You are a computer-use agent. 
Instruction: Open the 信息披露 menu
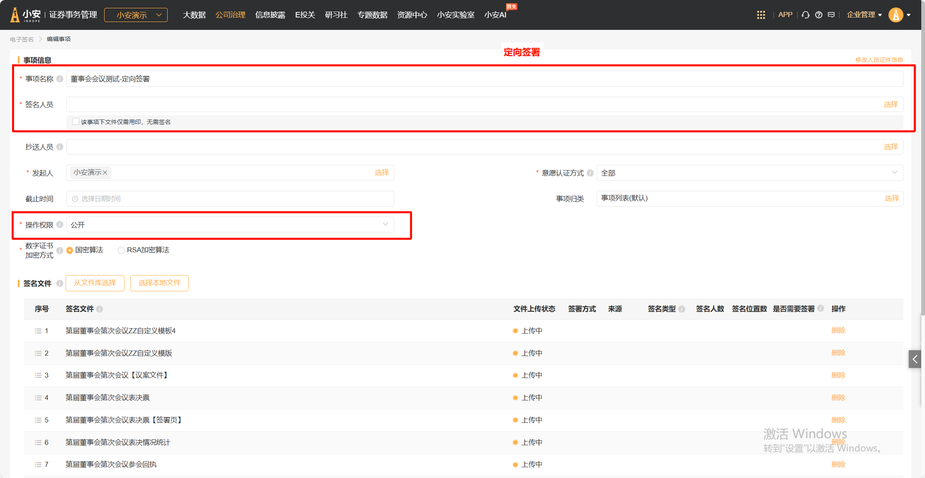270,15
